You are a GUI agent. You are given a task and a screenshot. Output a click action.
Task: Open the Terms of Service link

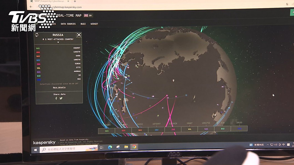click(x=68, y=145)
